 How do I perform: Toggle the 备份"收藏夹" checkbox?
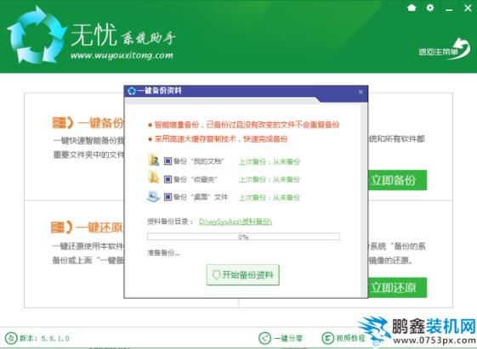pos(168,179)
